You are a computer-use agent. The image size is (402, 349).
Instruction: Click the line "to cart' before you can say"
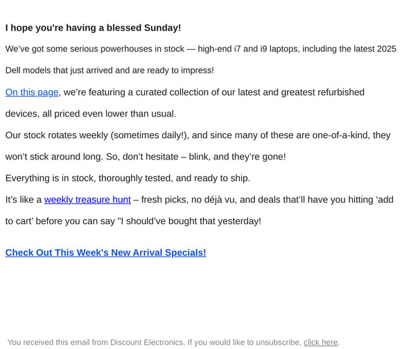133,221
